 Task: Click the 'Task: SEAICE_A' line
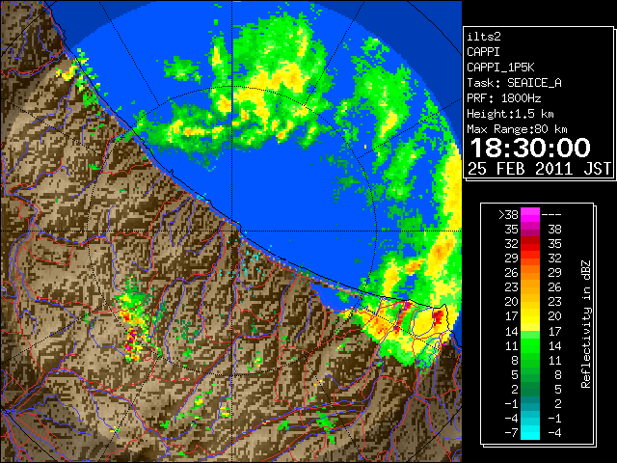point(514,83)
